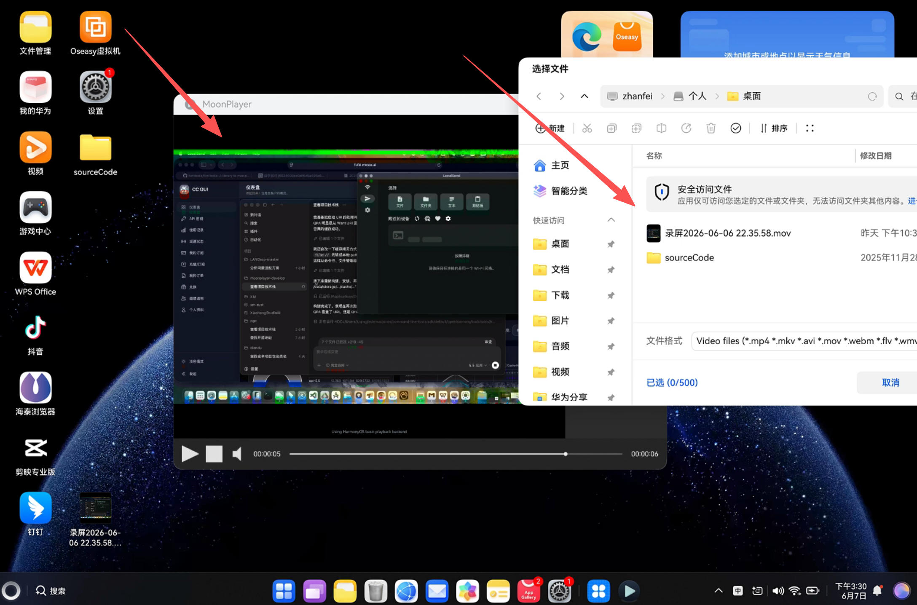This screenshot has width=917, height=605.
Task: Toggle the pin for 文档 in quick access
Action: 611,270
